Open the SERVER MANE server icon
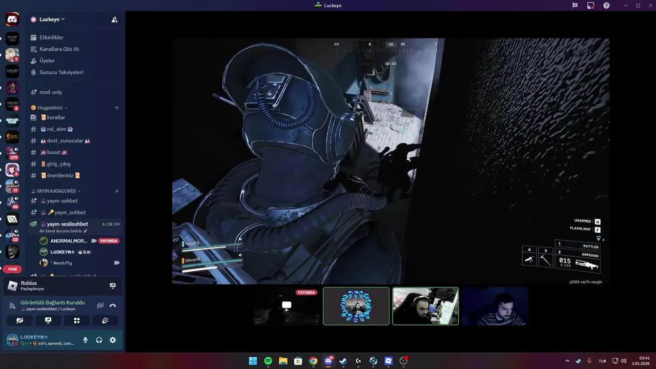This screenshot has width=656, height=369. coord(12,121)
